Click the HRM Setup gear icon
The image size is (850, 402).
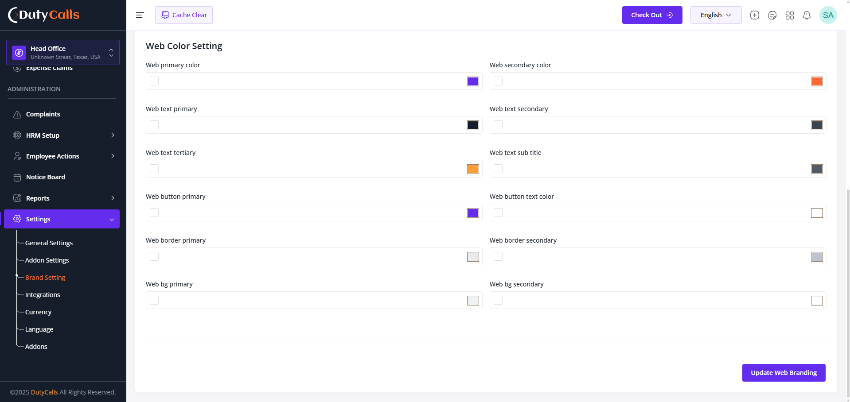click(17, 135)
